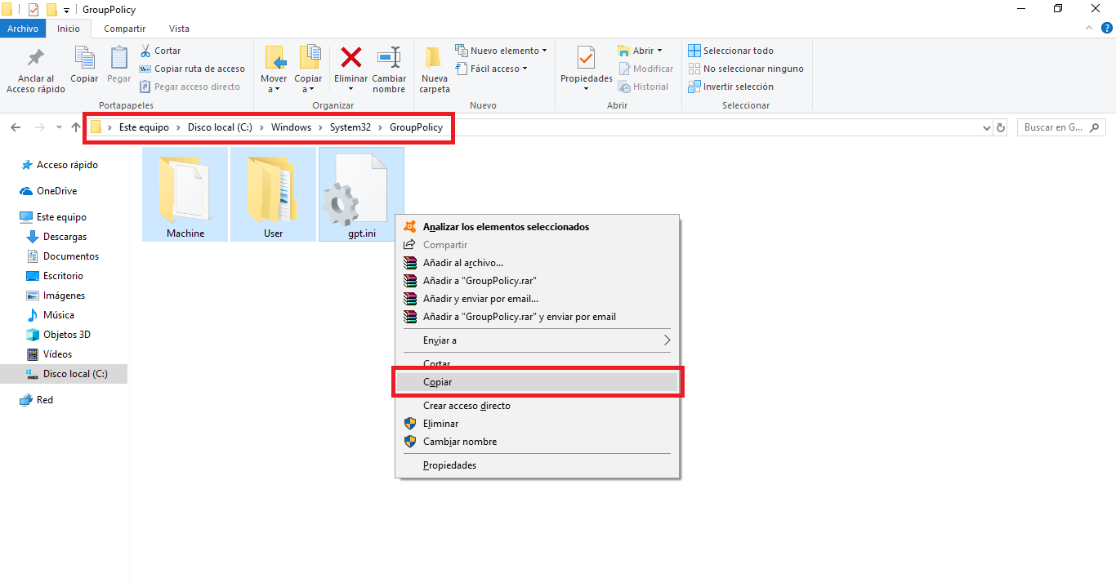Click the Nueva carpeta icon
The width and height of the screenshot is (1116, 587).
click(435, 57)
